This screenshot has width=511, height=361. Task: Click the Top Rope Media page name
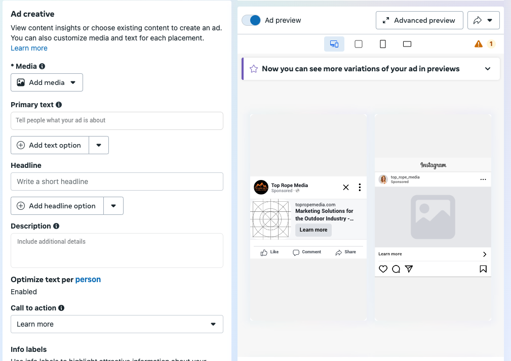(289, 186)
